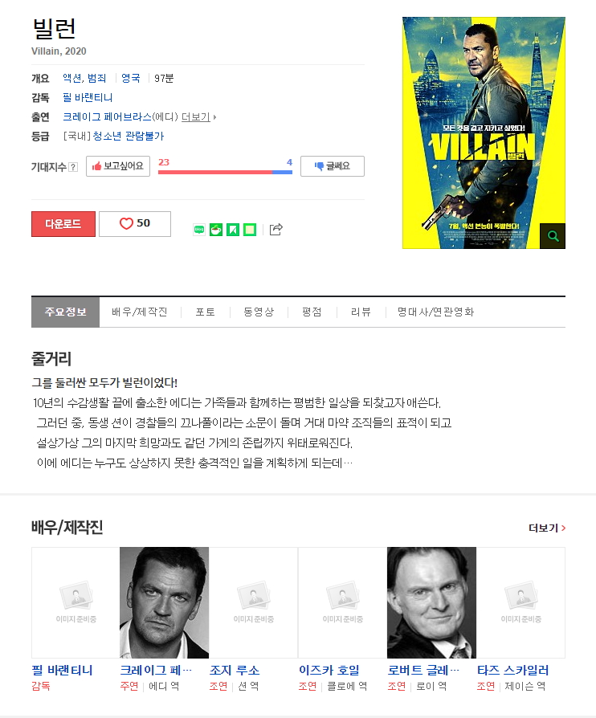Screen dimensions: 596x718
Task: Like the movie with heart button
Action: click(x=135, y=224)
